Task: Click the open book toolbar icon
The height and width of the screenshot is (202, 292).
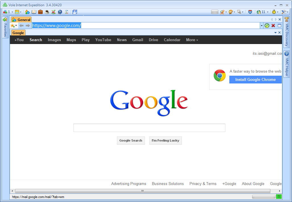Action: pyautogui.click(x=34, y=12)
